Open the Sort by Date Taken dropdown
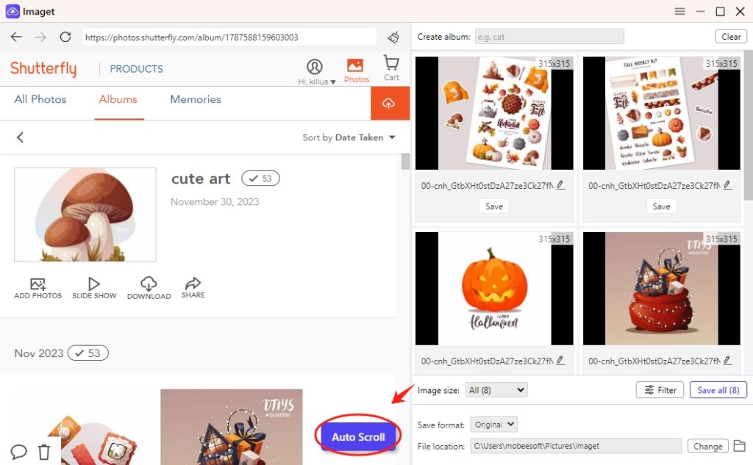Image resolution: width=753 pixels, height=465 pixels. point(349,137)
